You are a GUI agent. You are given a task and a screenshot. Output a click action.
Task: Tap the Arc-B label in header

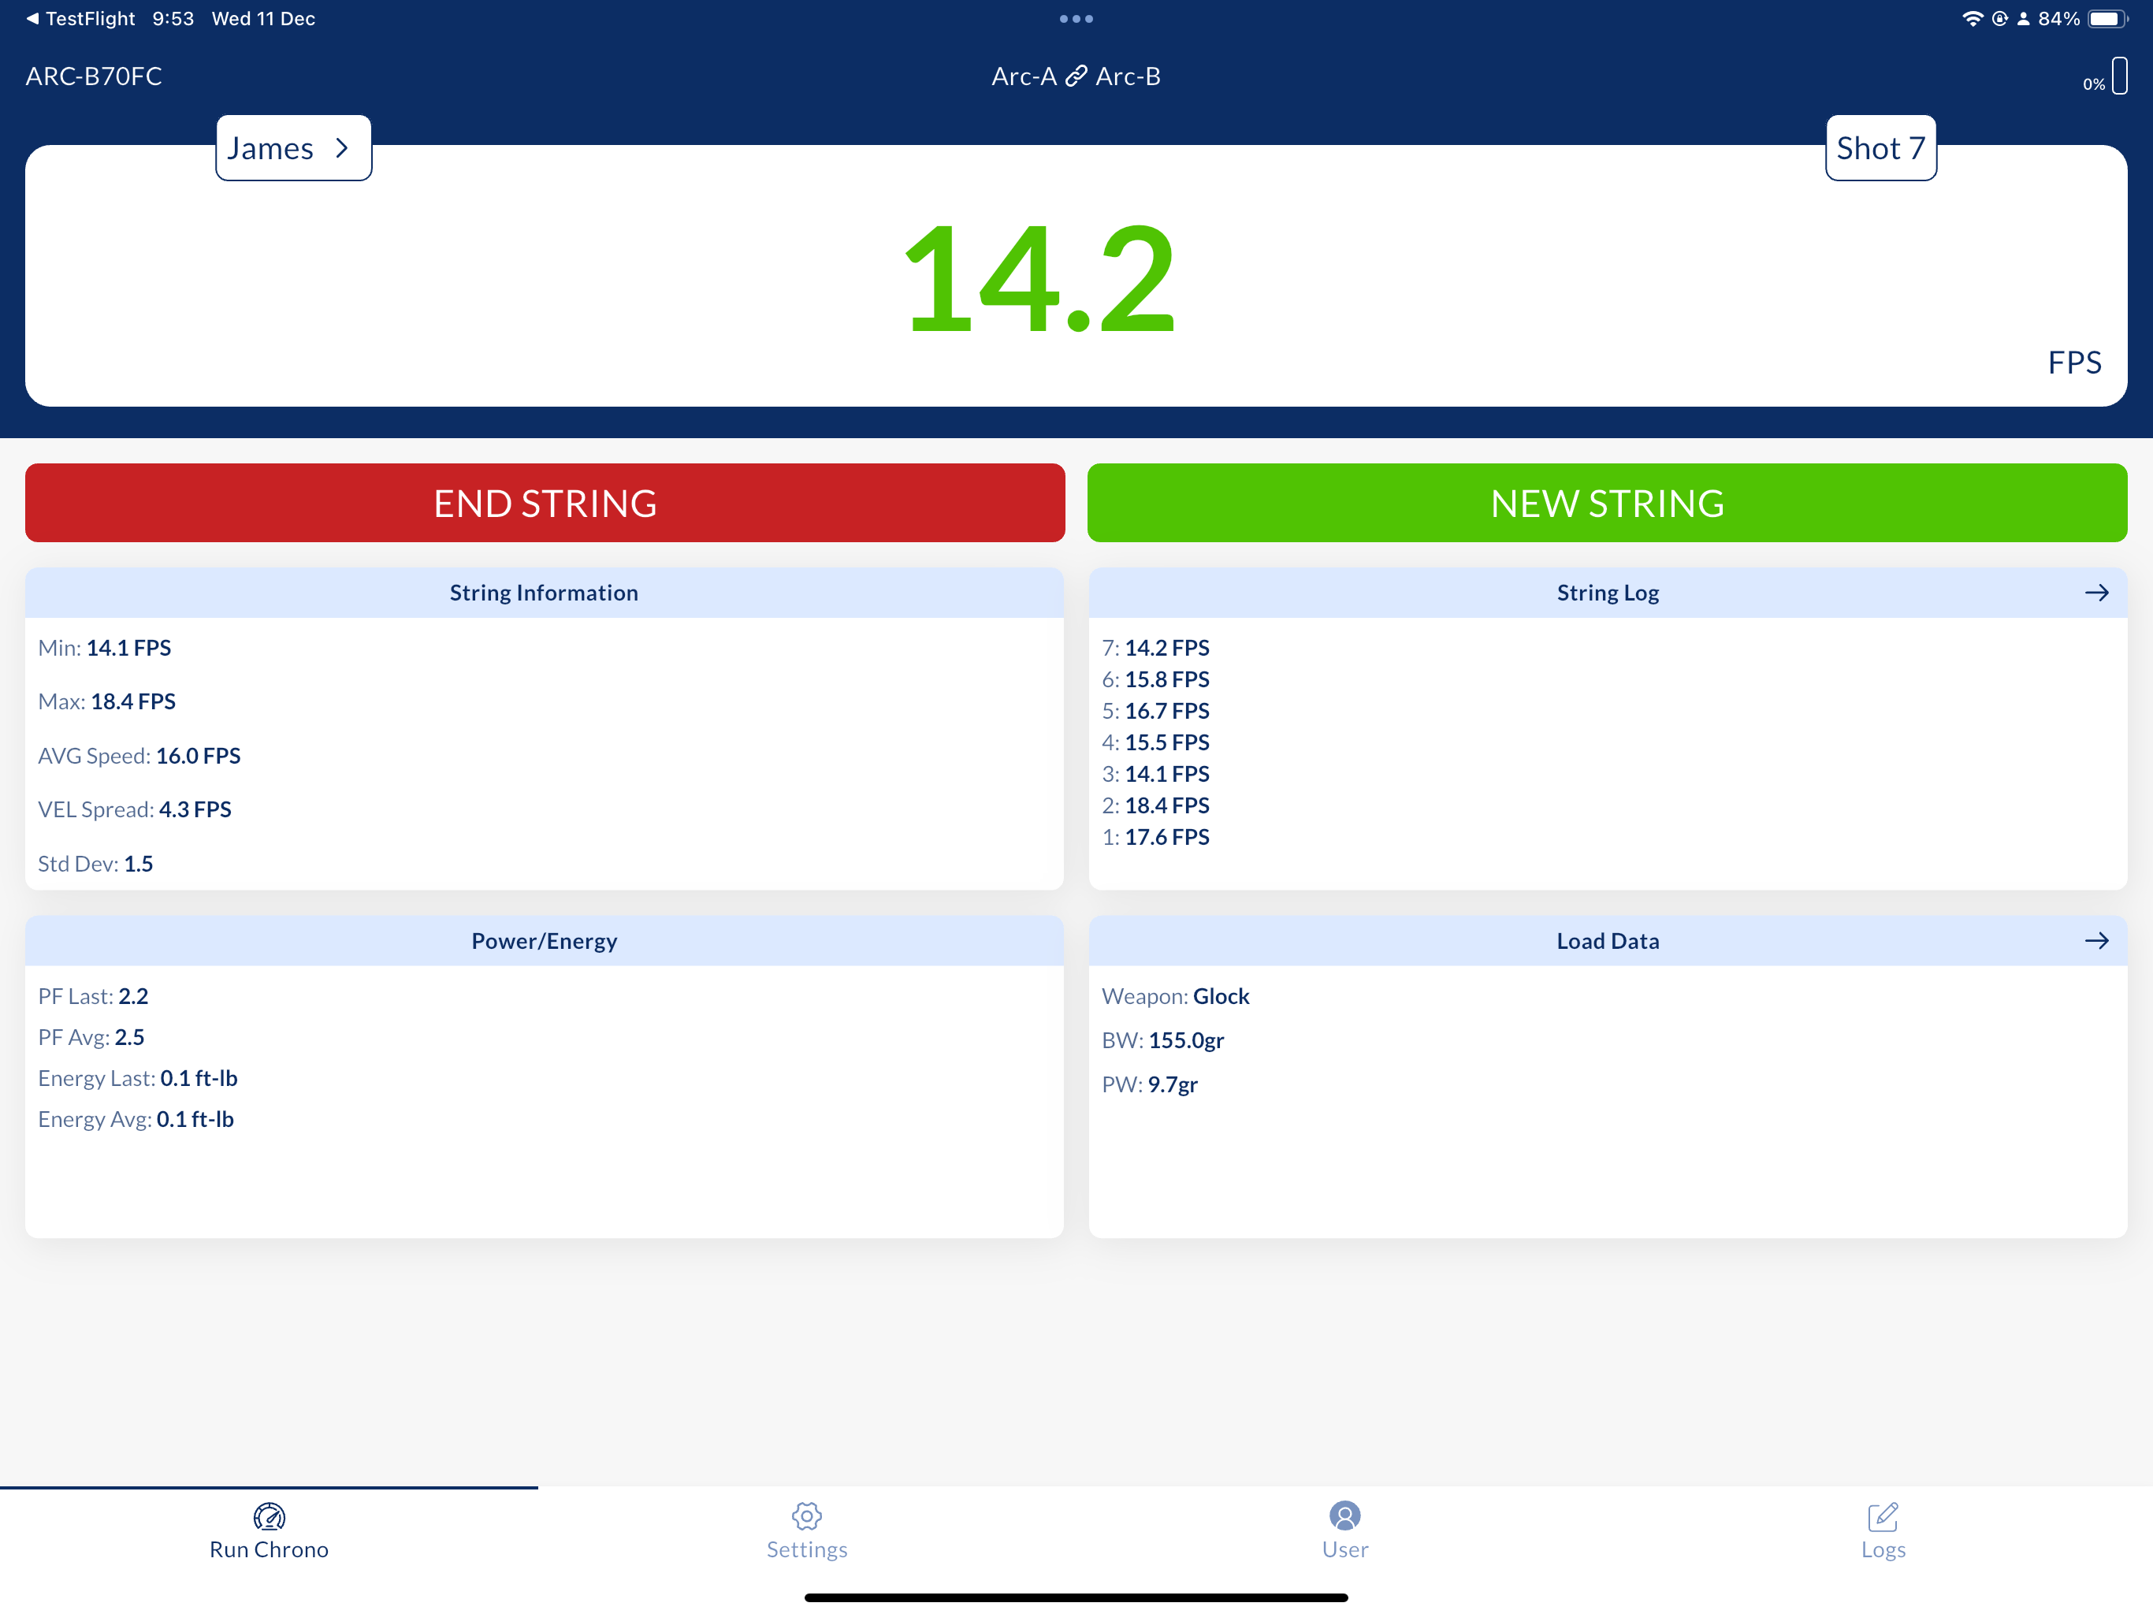[1128, 76]
